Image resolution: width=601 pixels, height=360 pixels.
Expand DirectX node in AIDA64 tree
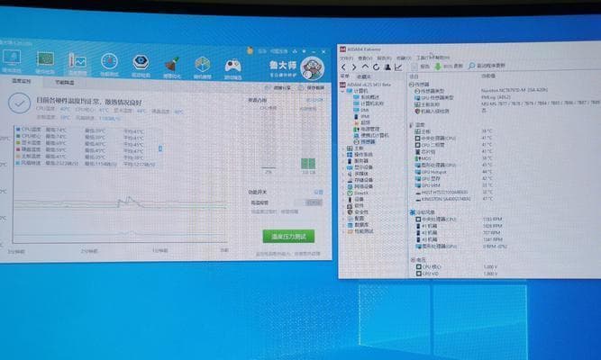(x=343, y=193)
